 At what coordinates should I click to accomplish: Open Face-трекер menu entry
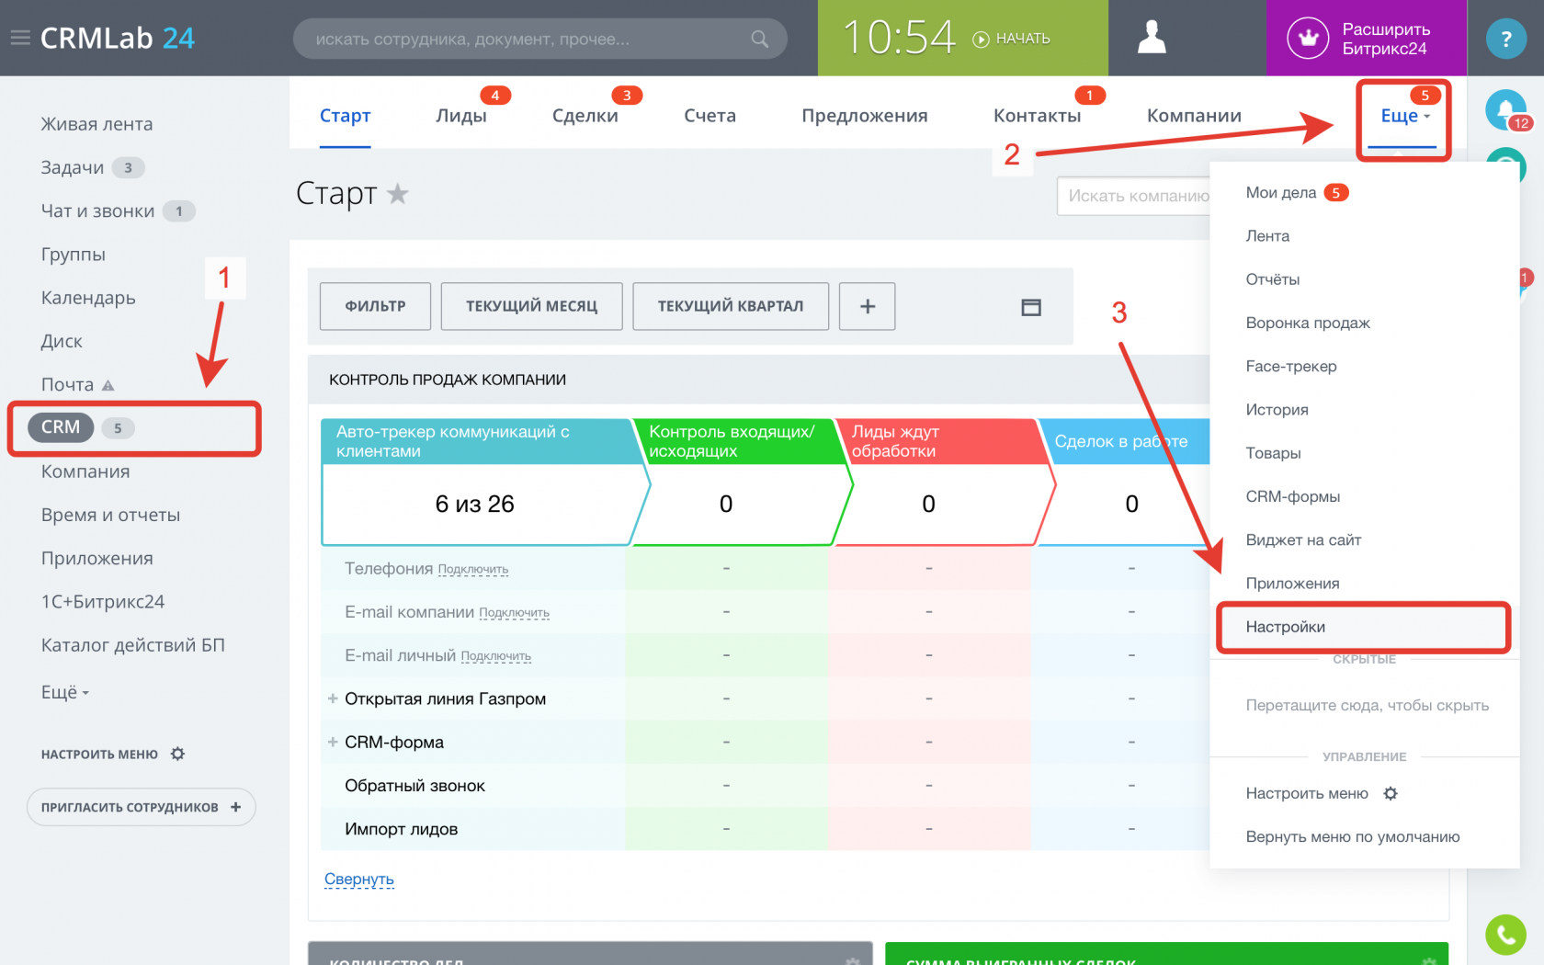pos(1291,366)
